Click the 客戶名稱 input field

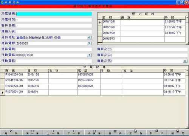pyautogui.click(x=54, y=26)
